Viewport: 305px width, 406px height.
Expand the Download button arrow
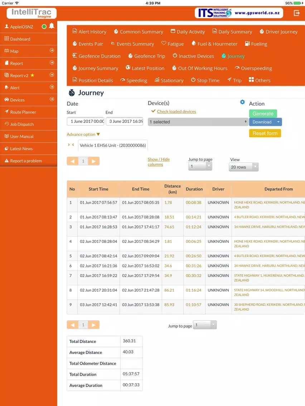point(278,122)
